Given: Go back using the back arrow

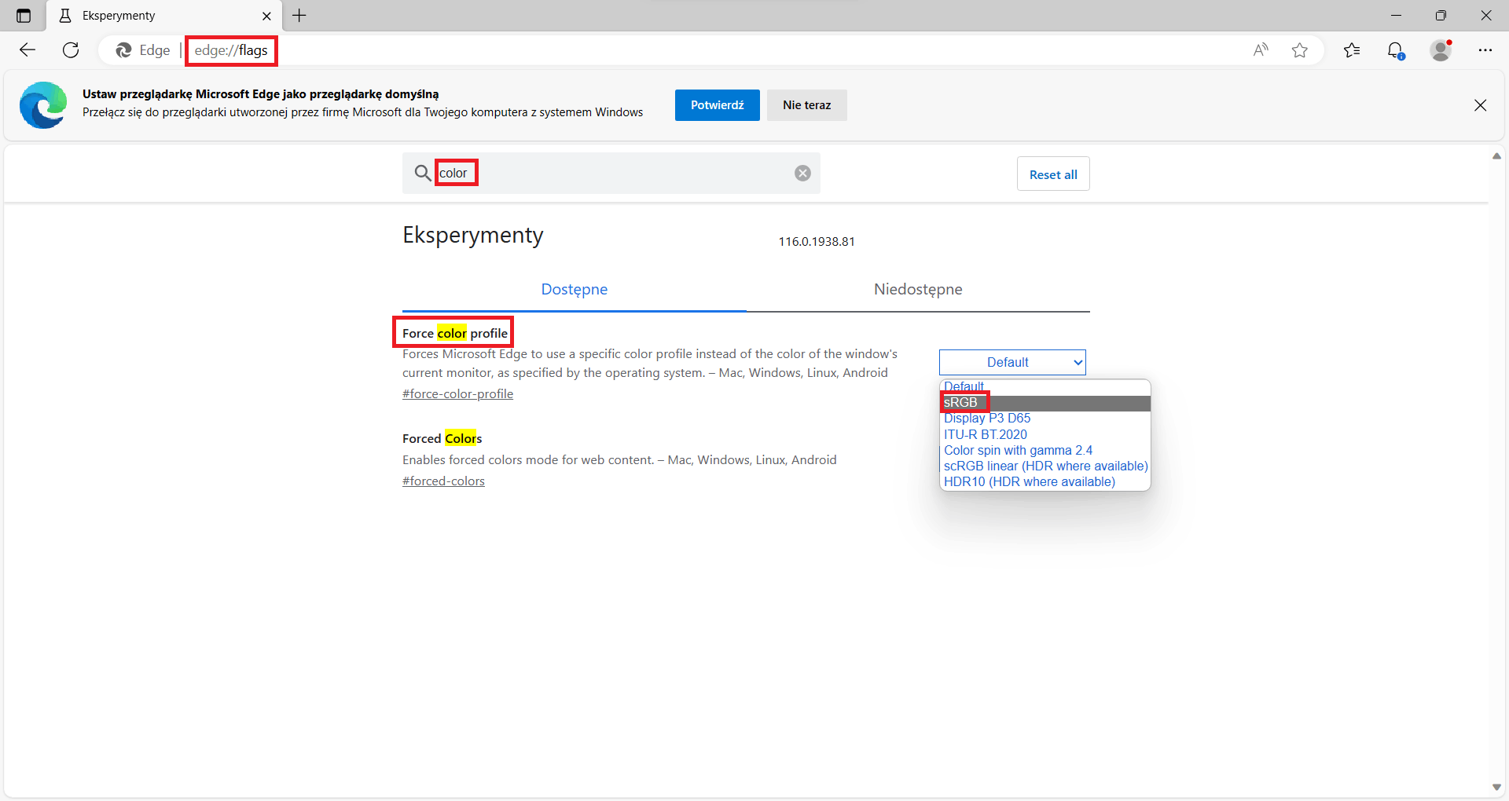Looking at the screenshot, I should pyautogui.click(x=28, y=50).
